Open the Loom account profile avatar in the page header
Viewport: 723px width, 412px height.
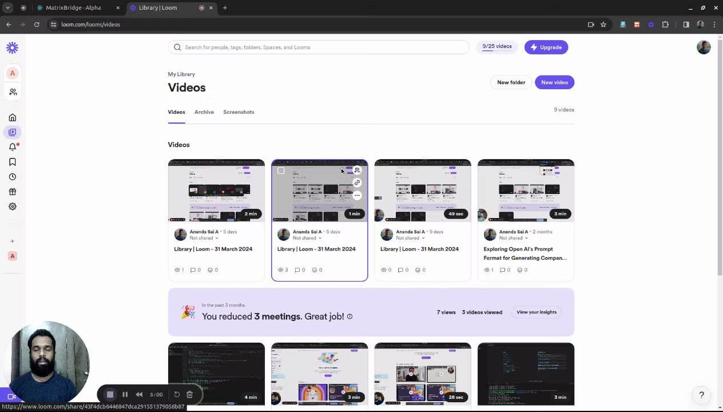(704, 47)
